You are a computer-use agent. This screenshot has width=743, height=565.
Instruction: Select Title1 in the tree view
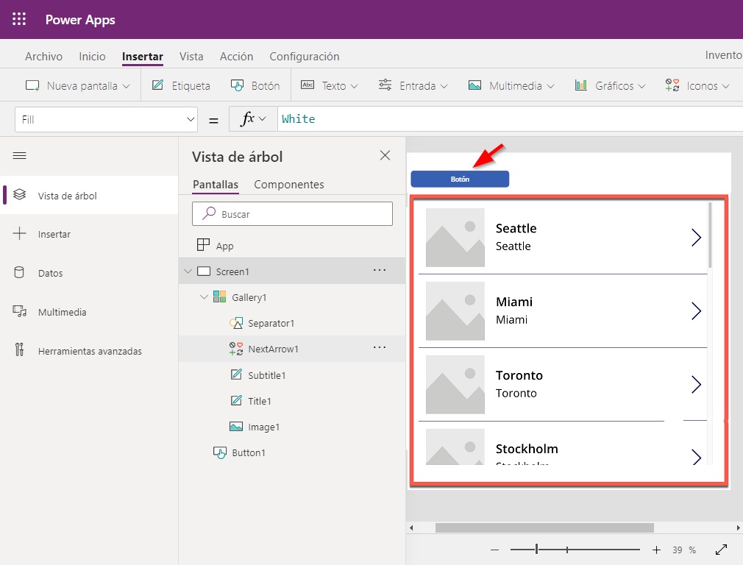(x=292, y=401)
